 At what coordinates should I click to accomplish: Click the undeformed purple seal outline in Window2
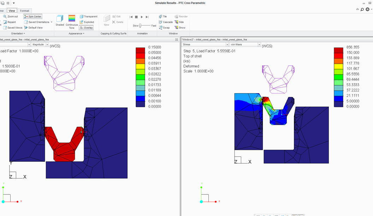point(278,79)
